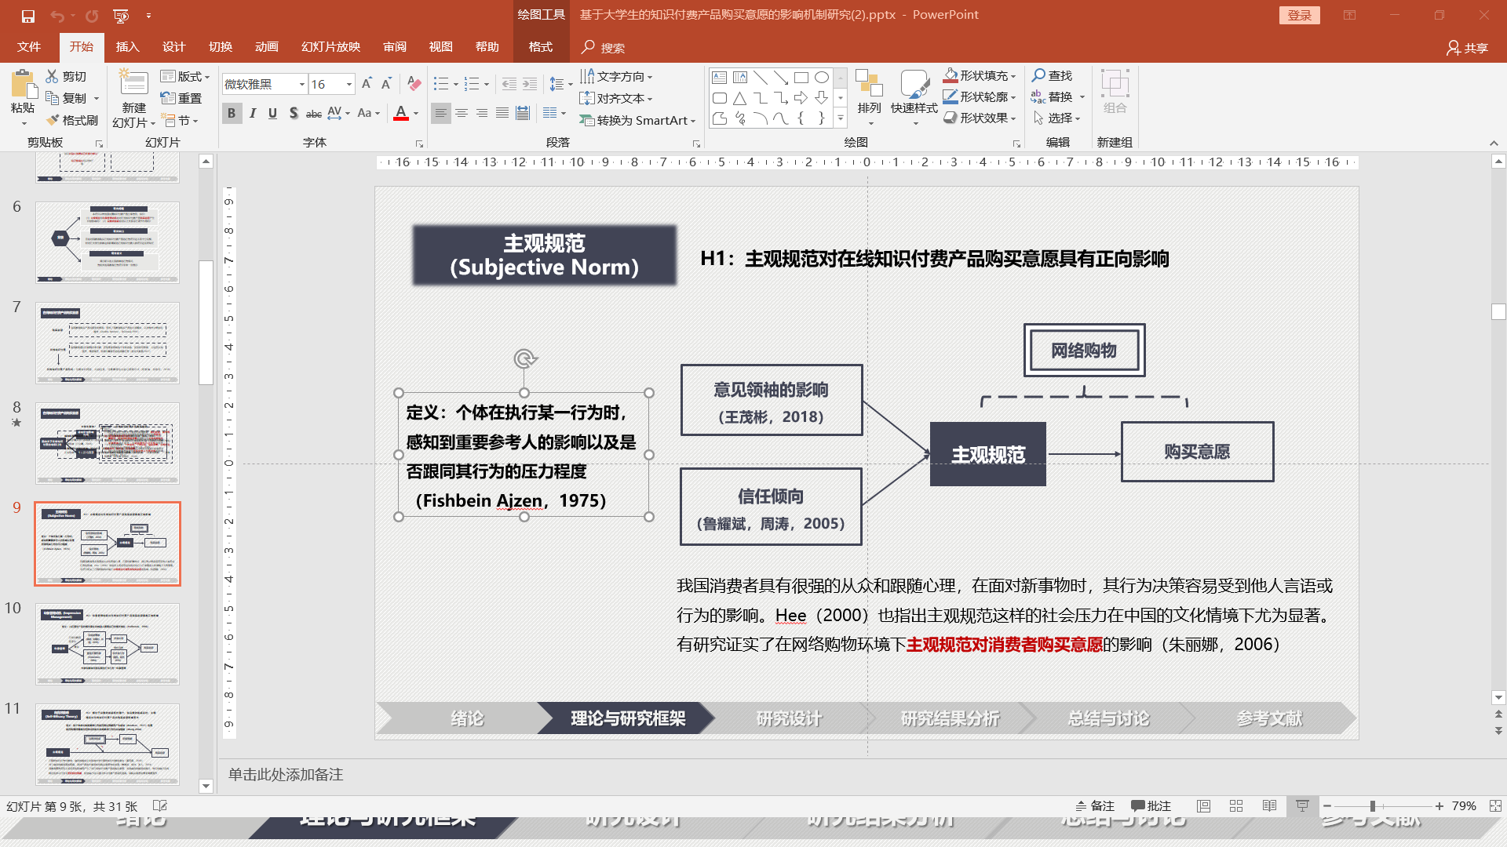Expand the Shape Fill (形状填充) dropdown
The height and width of the screenshot is (847, 1507).
tap(1013, 76)
